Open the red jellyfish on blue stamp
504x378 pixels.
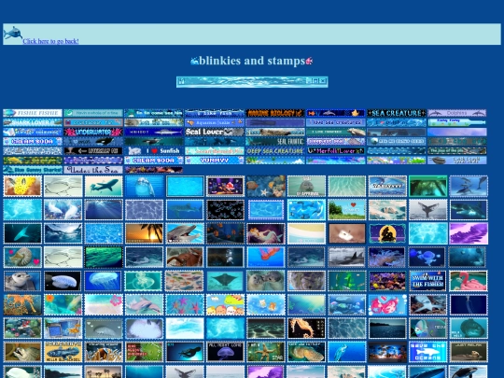(266, 258)
